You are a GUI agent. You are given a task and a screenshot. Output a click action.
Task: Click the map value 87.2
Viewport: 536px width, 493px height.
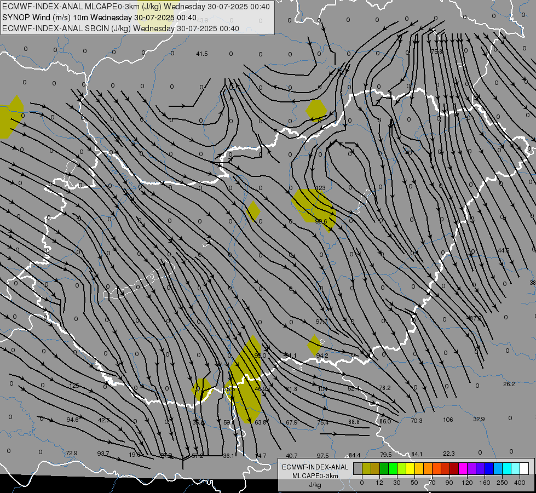[x=475, y=318]
